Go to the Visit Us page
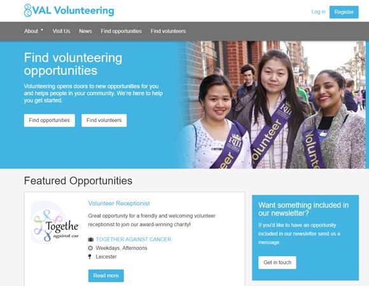Viewport: 369px width, 286px height. point(61,31)
